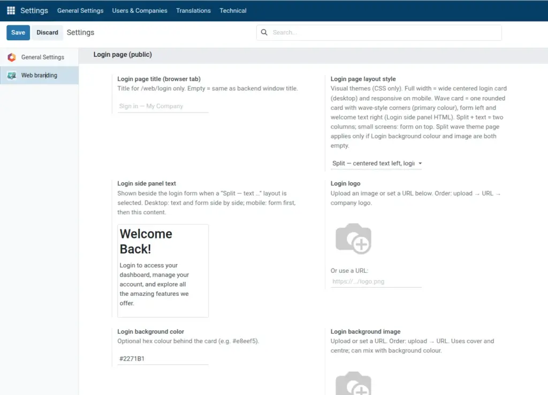
Task: Click the Login page title input field
Action: (163, 106)
